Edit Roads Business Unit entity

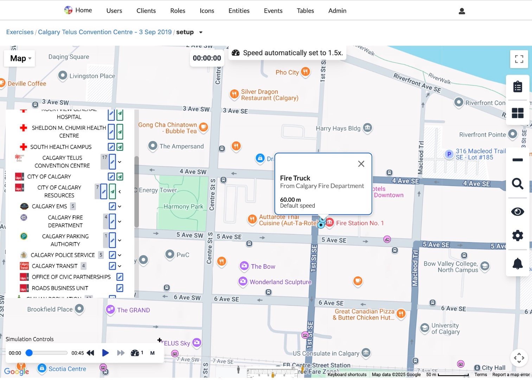pos(120,288)
